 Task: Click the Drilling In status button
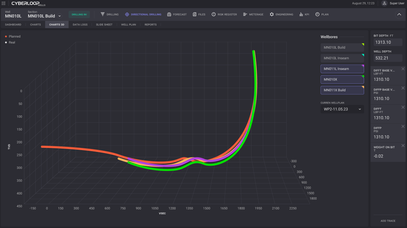click(79, 14)
